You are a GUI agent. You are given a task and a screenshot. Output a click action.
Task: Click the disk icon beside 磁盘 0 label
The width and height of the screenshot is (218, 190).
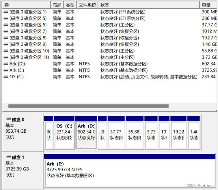point(9,119)
